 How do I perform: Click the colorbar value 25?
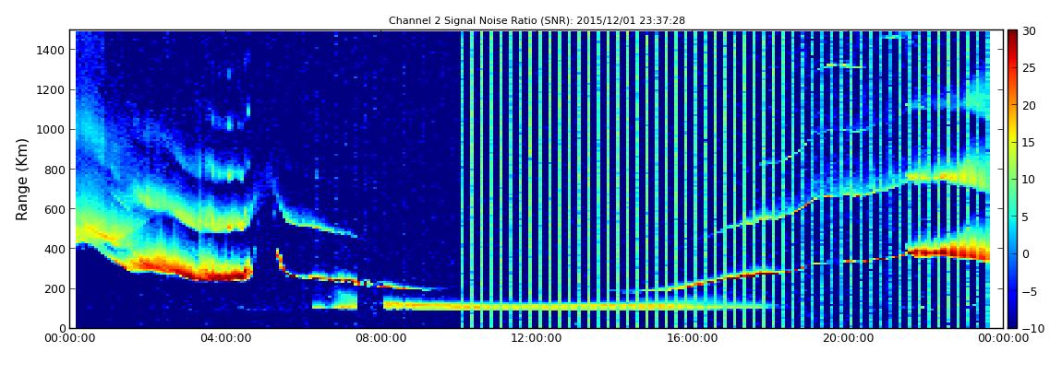pyautogui.click(x=1030, y=68)
